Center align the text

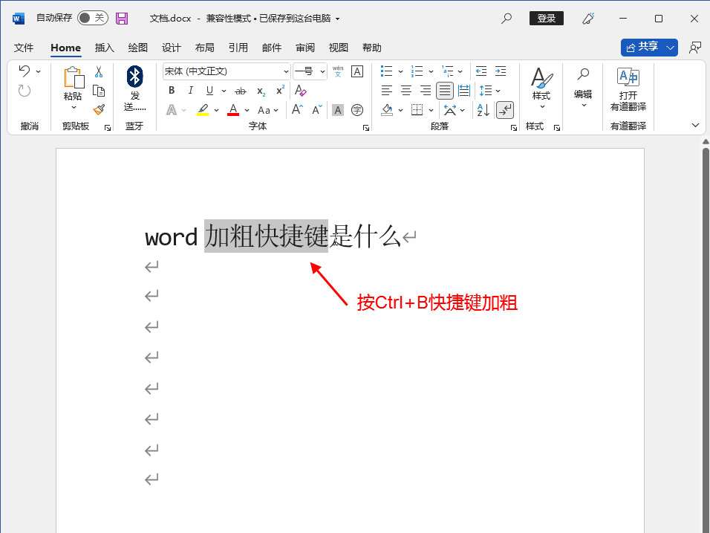tap(406, 91)
